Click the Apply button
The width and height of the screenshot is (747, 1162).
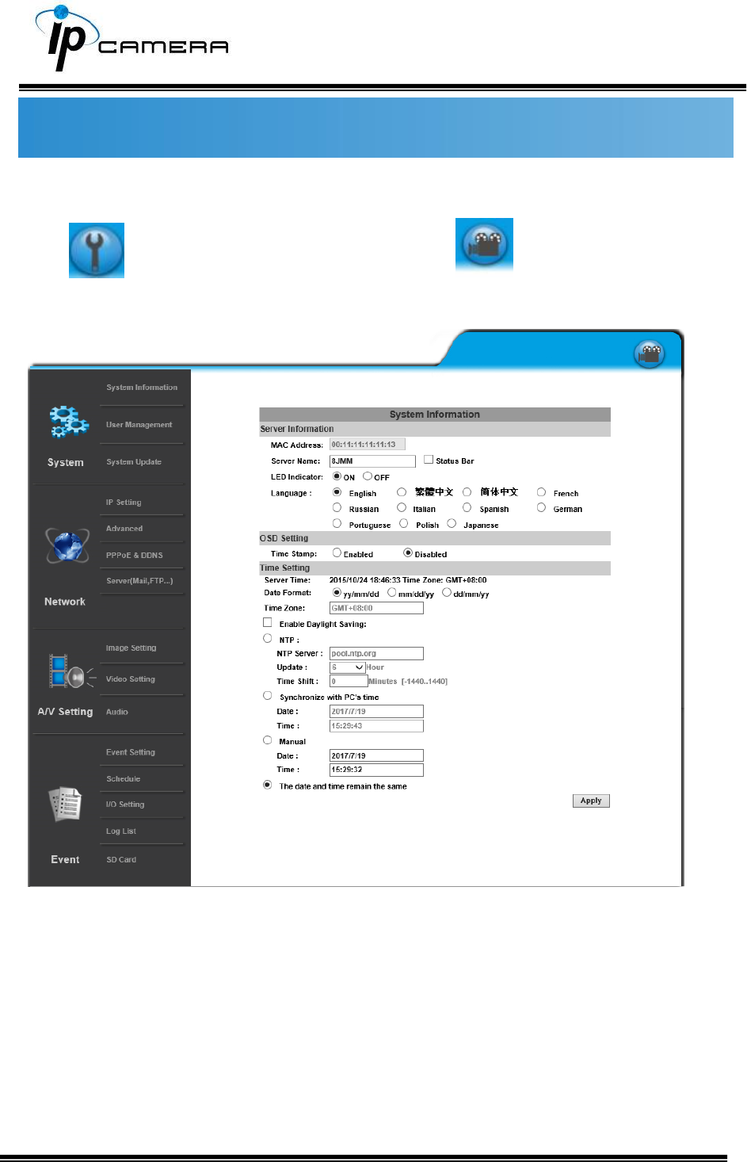coord(591,801)
